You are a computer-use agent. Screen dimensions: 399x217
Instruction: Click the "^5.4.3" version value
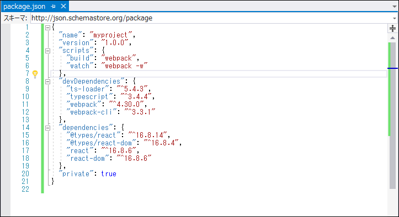132,89
